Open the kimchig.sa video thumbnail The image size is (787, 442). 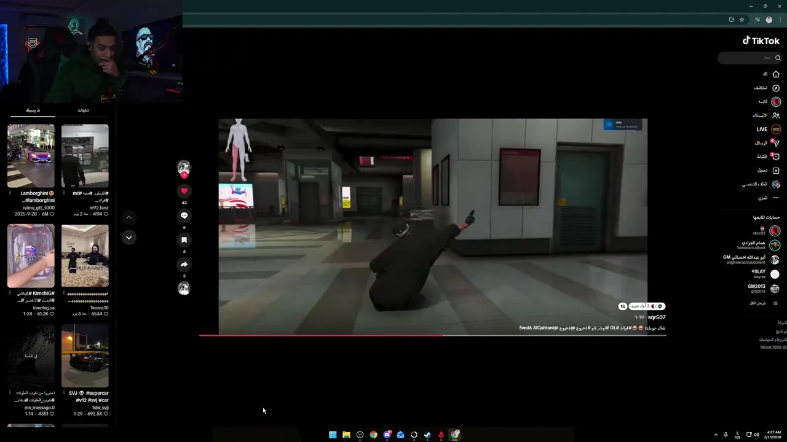(x=31, y=256)
